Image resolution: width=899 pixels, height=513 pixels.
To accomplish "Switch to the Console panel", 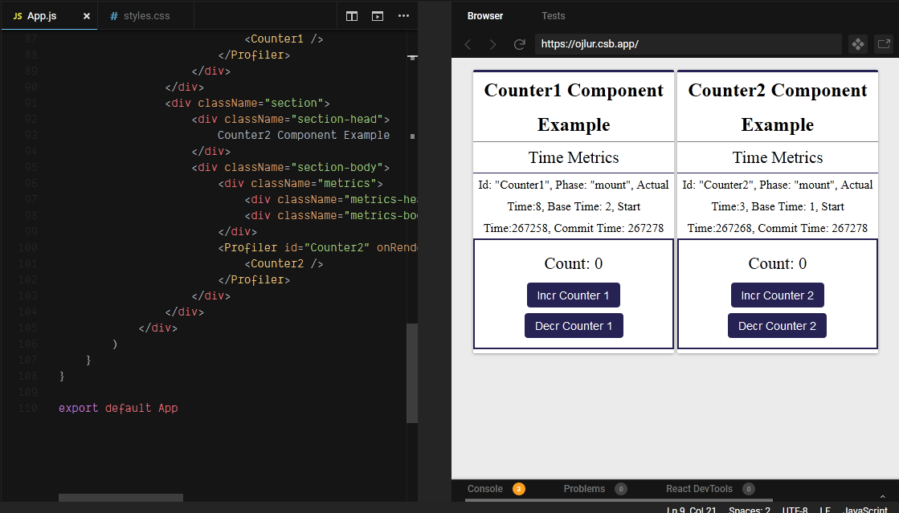I will click(484, 488).
